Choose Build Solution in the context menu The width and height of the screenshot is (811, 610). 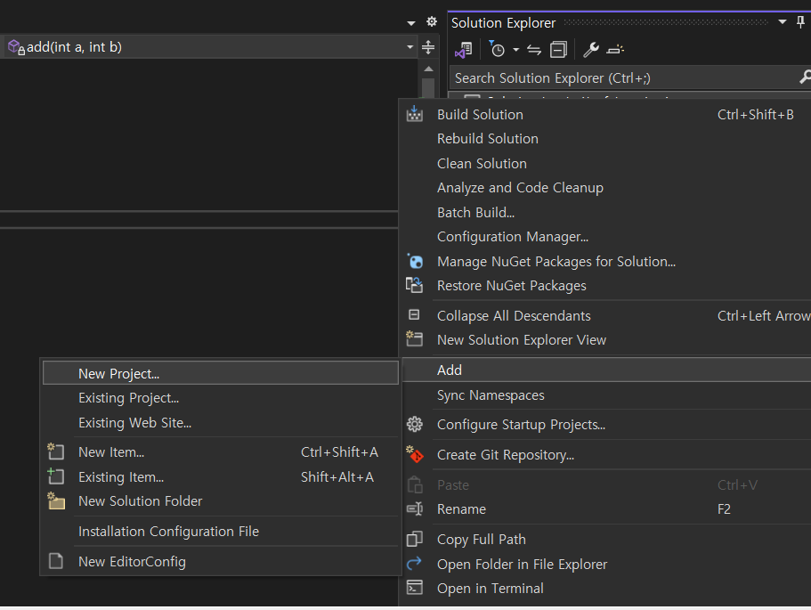(480, 115)
